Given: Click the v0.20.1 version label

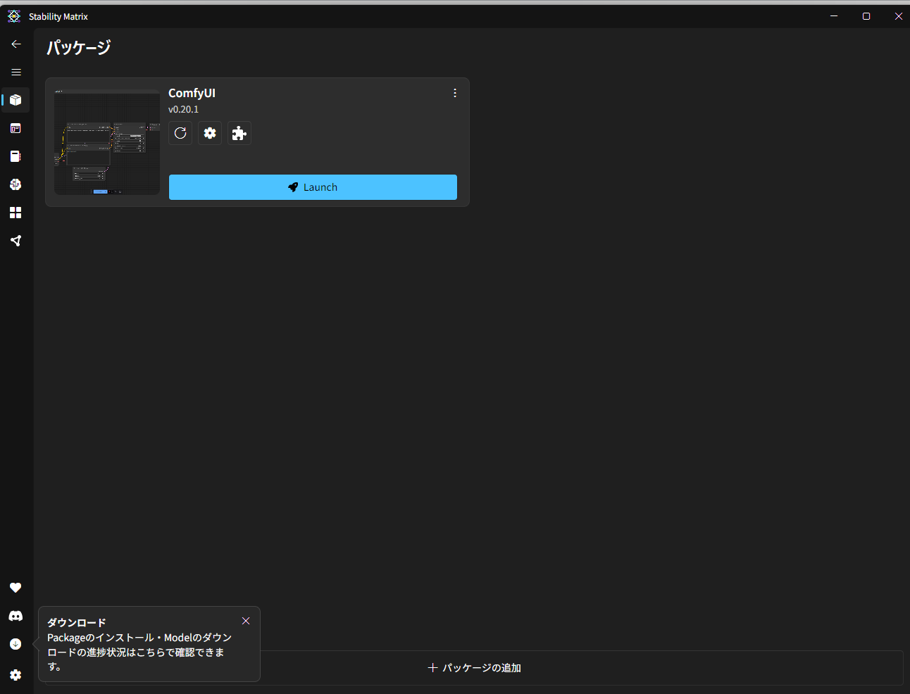Looking at the screenshot, I should [x=183, y=109].
